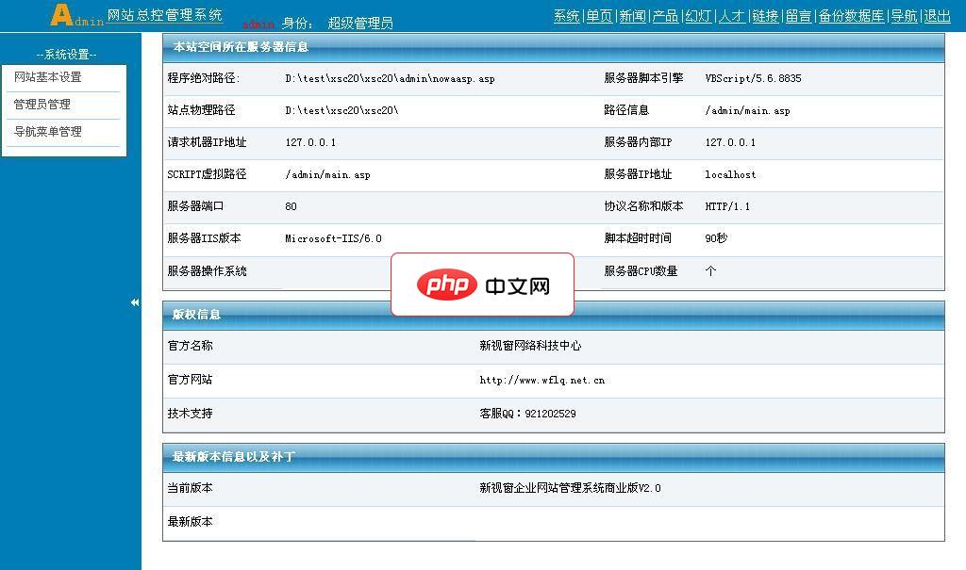Open the 幻灯 management menu
Image resolution: width=966 pixels, height=570 pixels.
[x=696, y=16]
